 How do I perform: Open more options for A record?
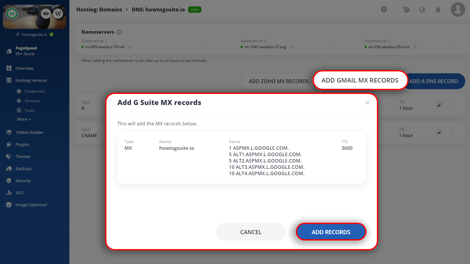point(453,105)
